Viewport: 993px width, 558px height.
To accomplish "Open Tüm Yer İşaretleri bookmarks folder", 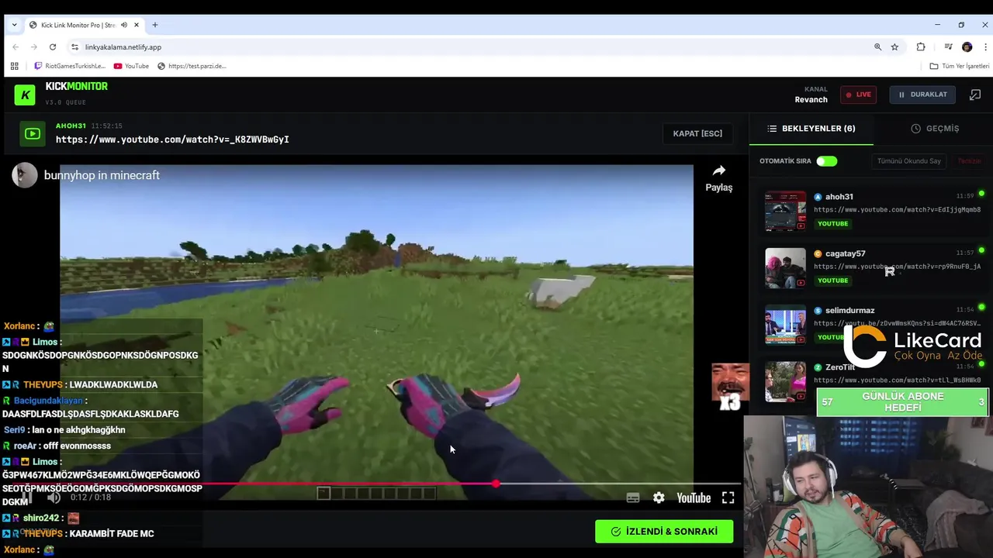I will [959, 66].
